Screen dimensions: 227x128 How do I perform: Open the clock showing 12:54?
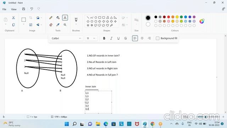214,124
